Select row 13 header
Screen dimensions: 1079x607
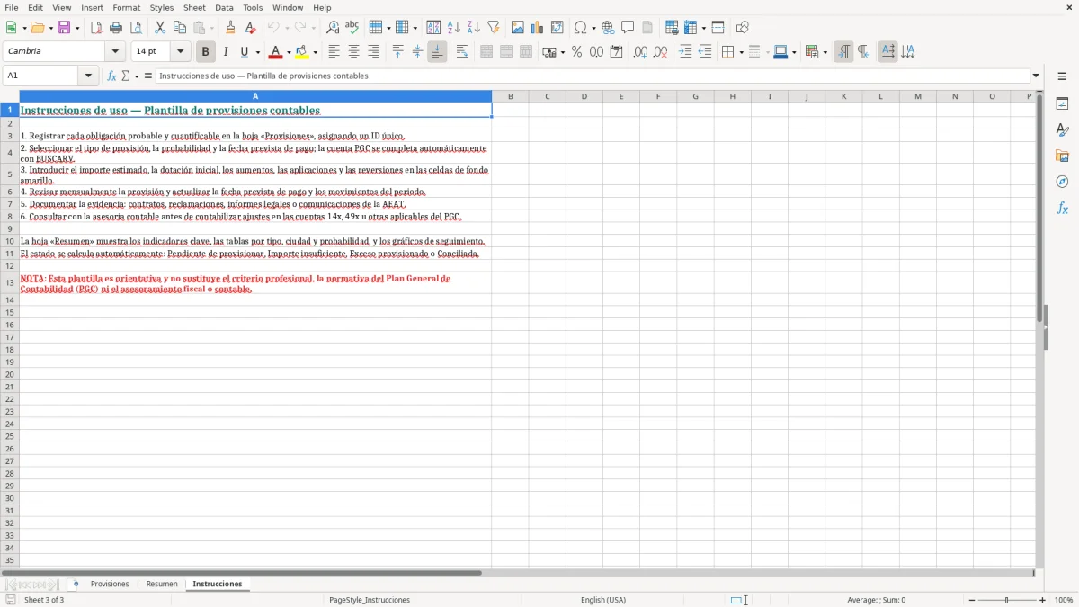tap(10, 283)
